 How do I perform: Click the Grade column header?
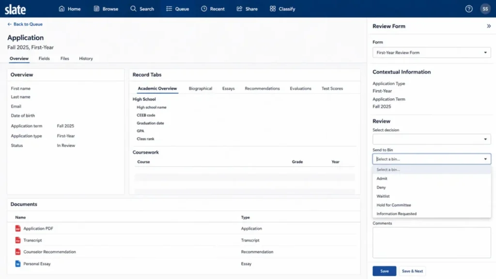click(x=297, y=162)
